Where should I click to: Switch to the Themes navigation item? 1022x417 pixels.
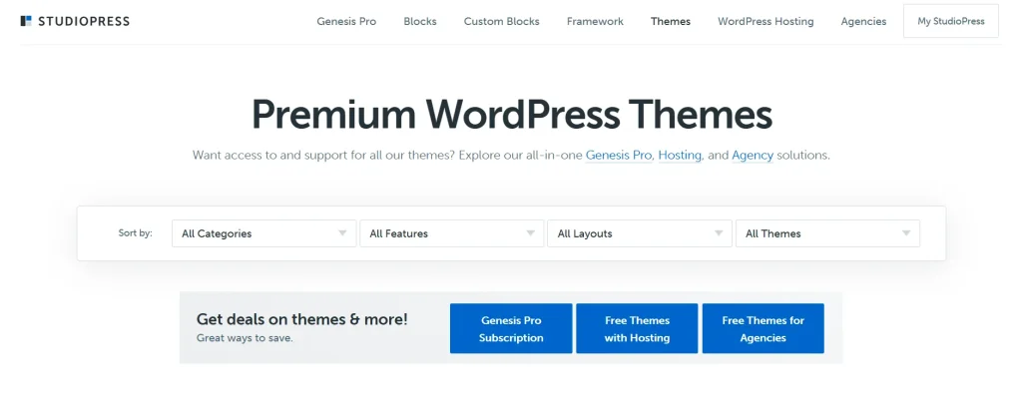pos(670,21)
